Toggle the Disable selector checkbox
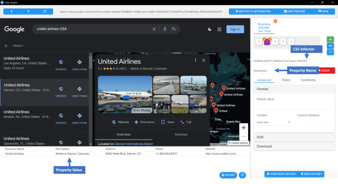 (229, 143)
